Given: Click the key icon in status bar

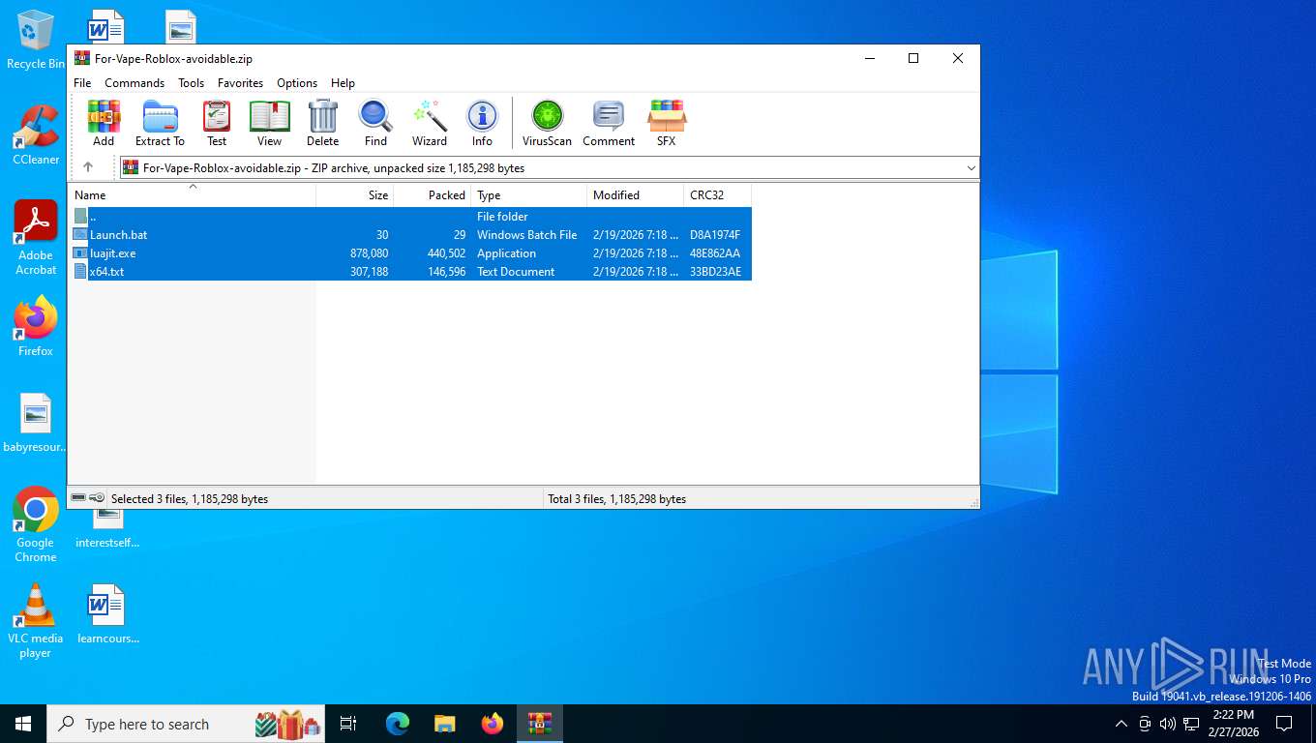Looking at the screenshot, I should click(x=97, y=498).
